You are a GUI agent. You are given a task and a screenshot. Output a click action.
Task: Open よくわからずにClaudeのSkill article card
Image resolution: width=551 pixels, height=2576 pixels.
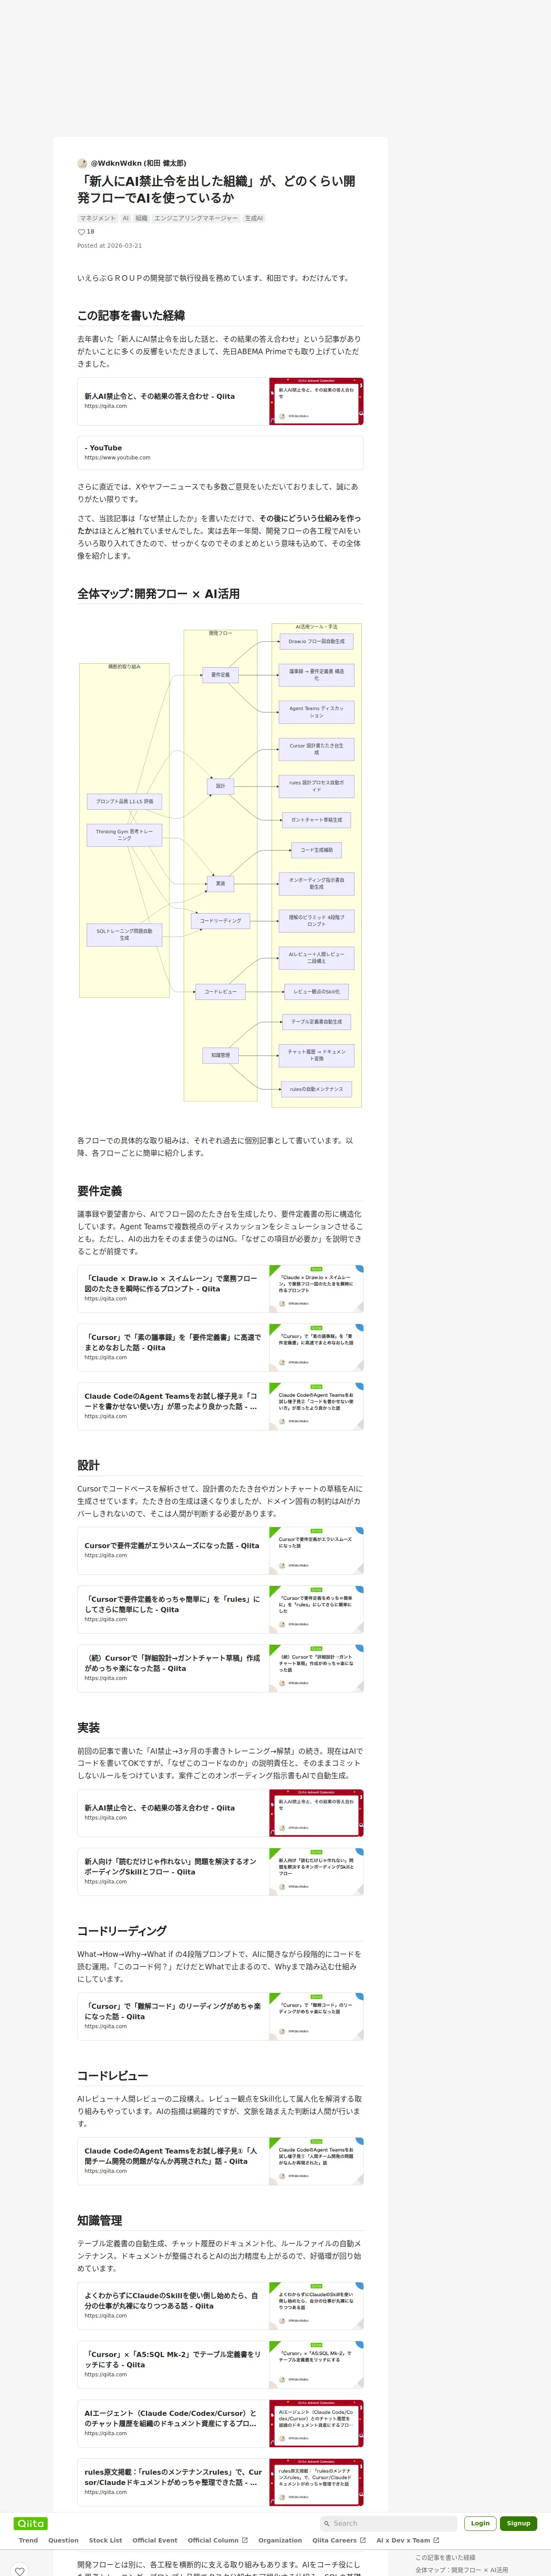coord(220,2306)
